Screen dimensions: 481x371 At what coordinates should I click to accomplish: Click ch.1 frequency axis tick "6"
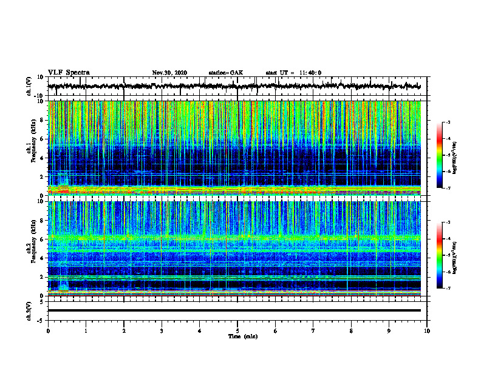pos(42,139)
